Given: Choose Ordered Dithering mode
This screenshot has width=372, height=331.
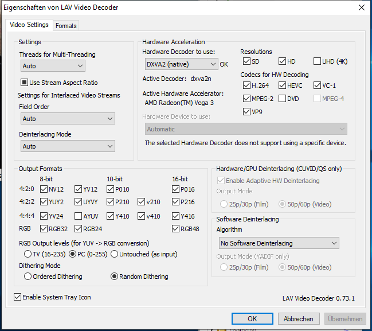Looking at the screenshot, I should 27,277.
